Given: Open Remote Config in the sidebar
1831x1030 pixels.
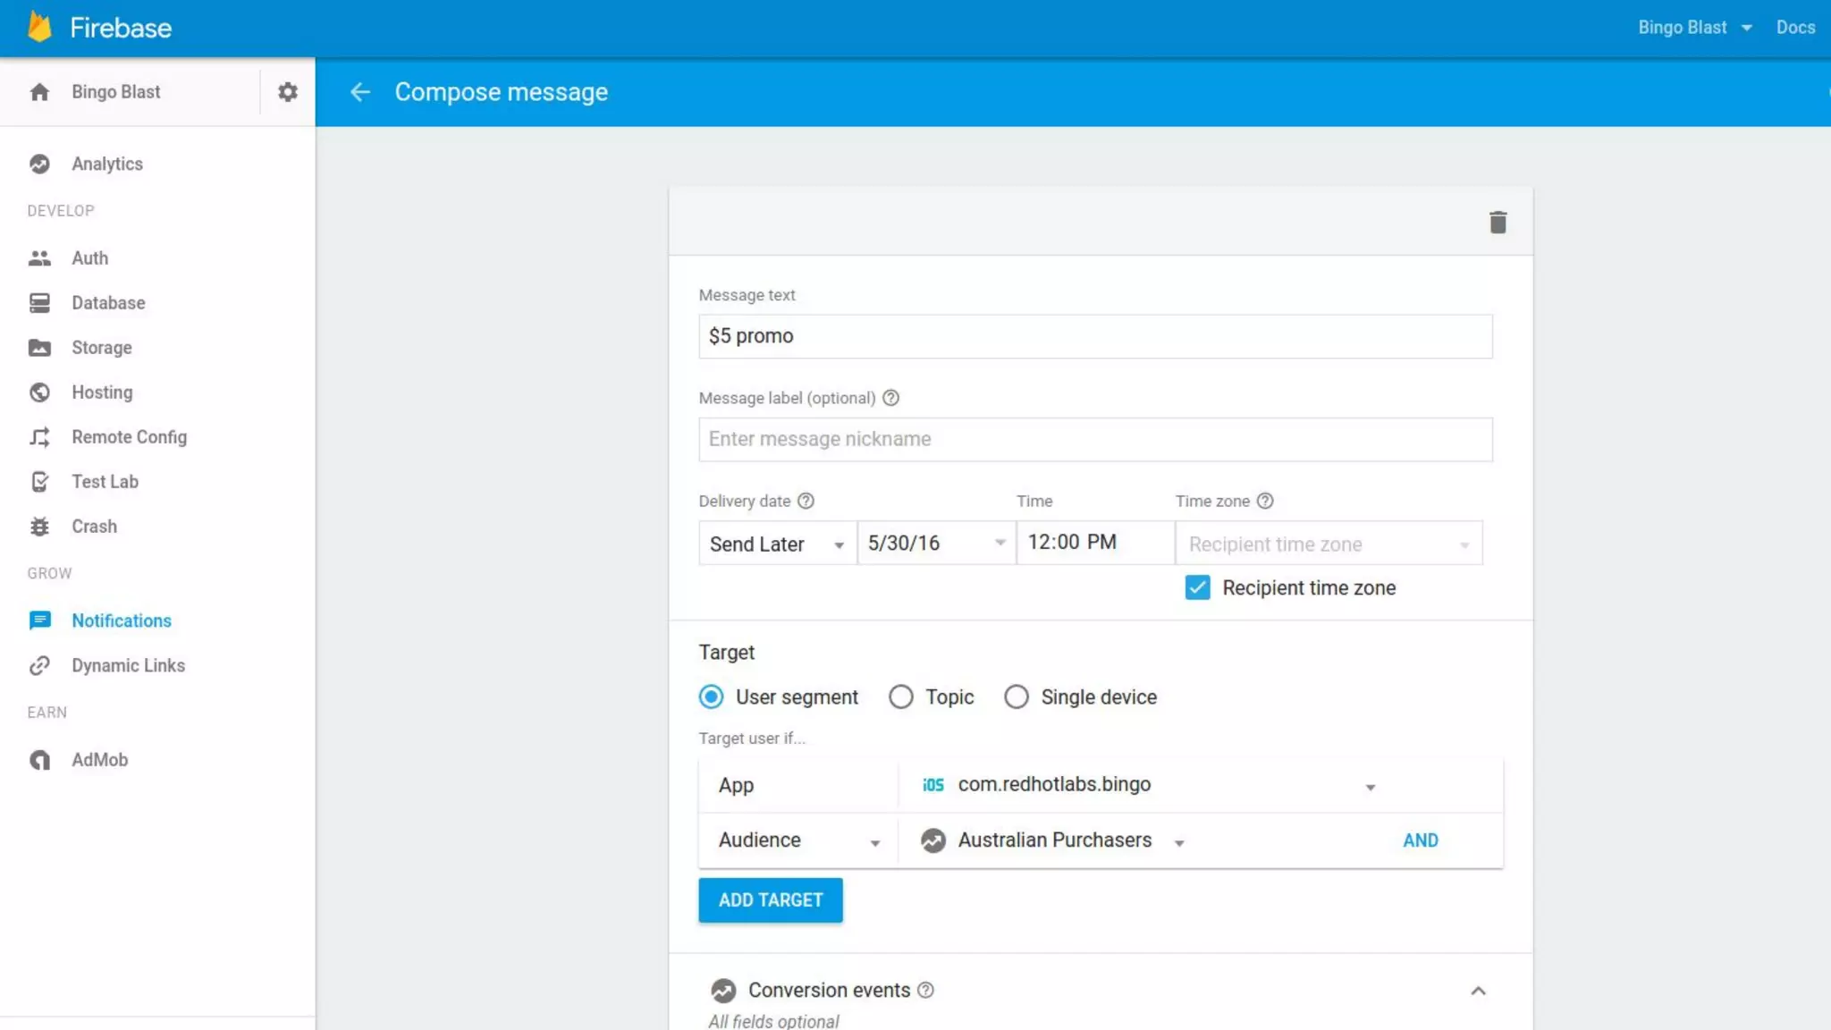Looking at the screenshot, I should pyautogui.click(x=129, y=437).
